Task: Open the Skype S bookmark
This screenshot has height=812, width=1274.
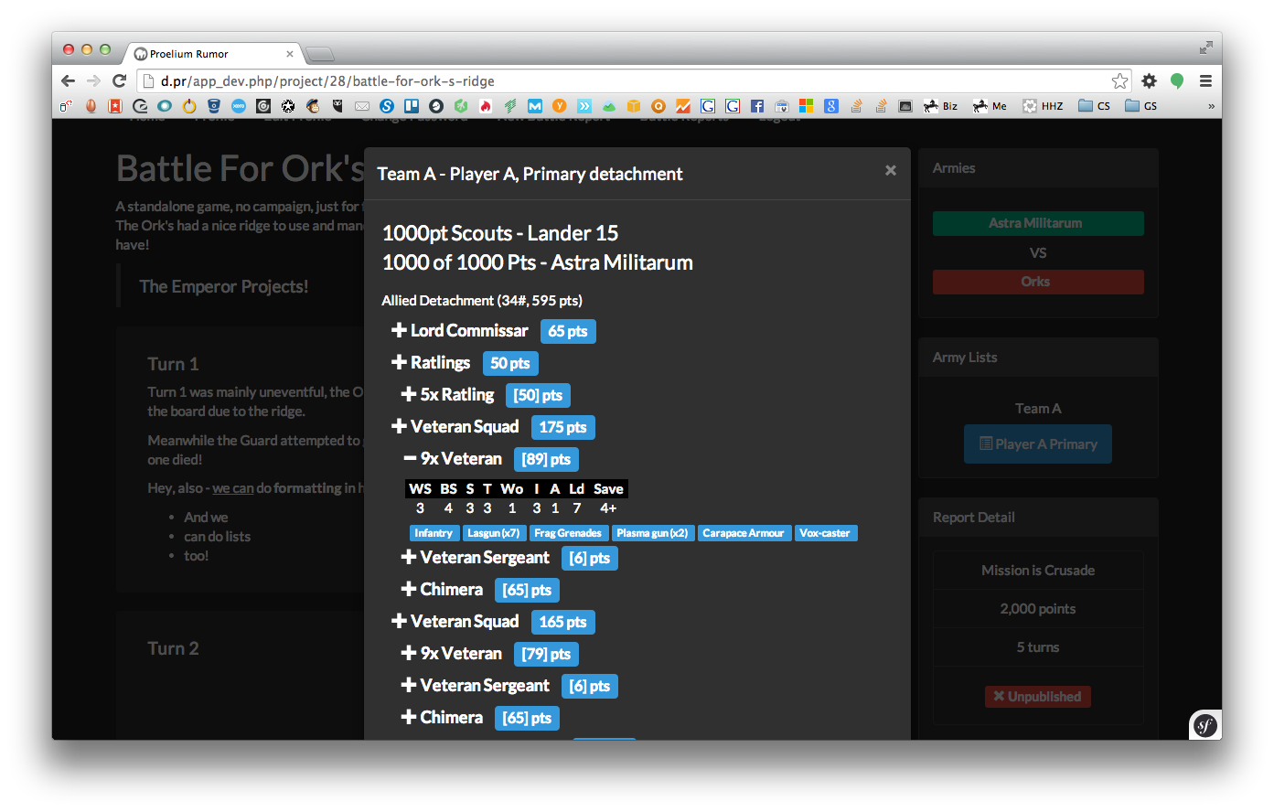Action: pos(387,106)
